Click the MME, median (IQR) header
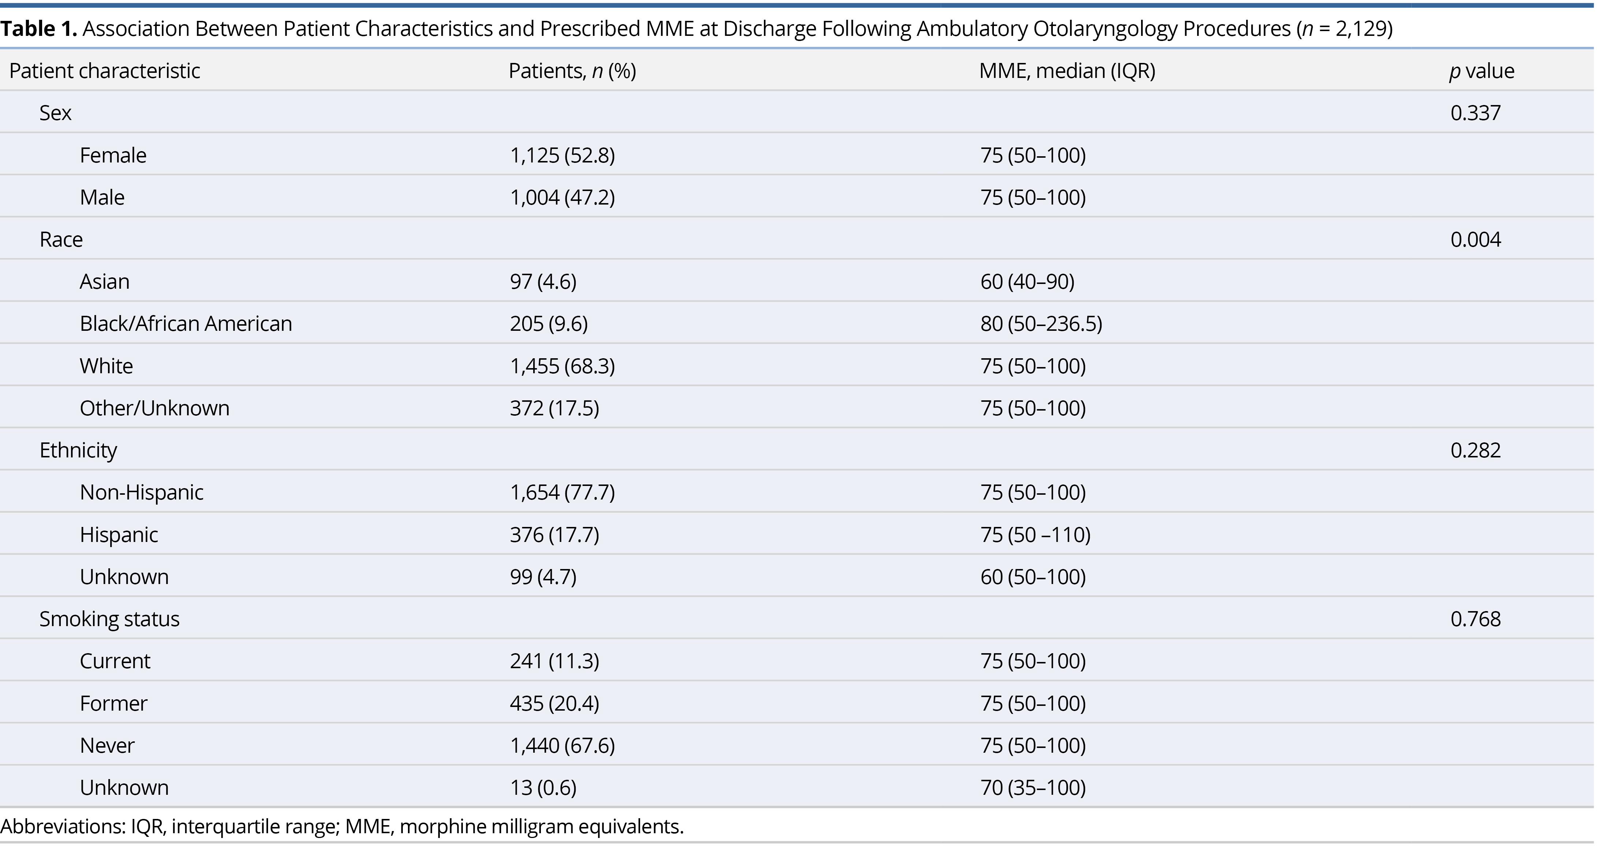This screenshot has height=857, width=1597. (x=1066, y=71)
